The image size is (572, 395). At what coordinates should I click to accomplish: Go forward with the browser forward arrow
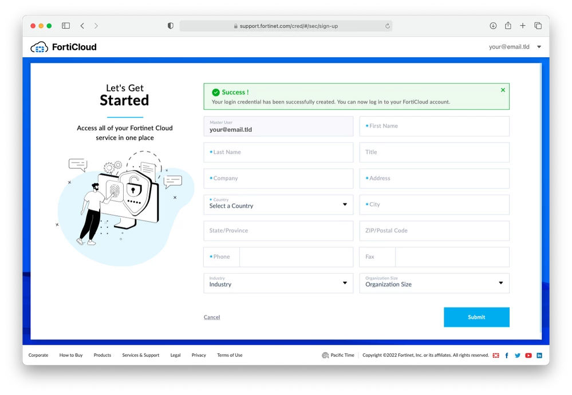[96, 26]
